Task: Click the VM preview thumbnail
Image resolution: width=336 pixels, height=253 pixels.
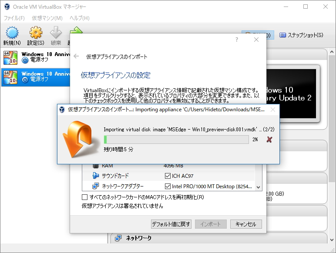Action: click(291, 93)
